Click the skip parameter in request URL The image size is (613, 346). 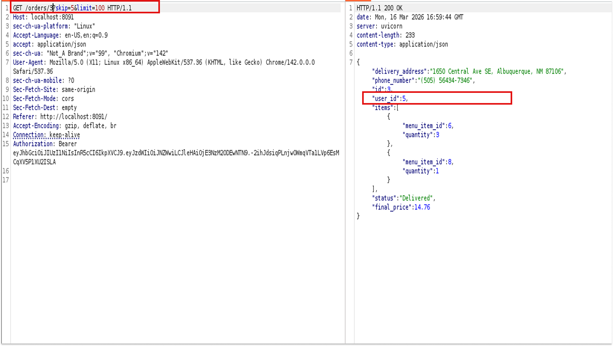(62, 8)
